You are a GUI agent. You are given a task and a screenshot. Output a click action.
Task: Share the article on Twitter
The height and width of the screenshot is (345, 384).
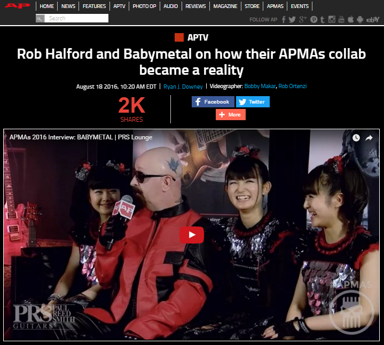tap(253, 101)
